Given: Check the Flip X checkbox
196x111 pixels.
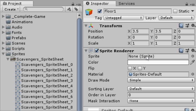Looking at the screenshot, I should click(130, 68).
